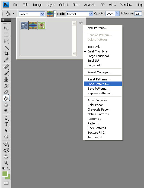144x188 pixels.
Task: Click the current pattern swatch in options bar
Action: pyautogui.click(x=50, y=14)
